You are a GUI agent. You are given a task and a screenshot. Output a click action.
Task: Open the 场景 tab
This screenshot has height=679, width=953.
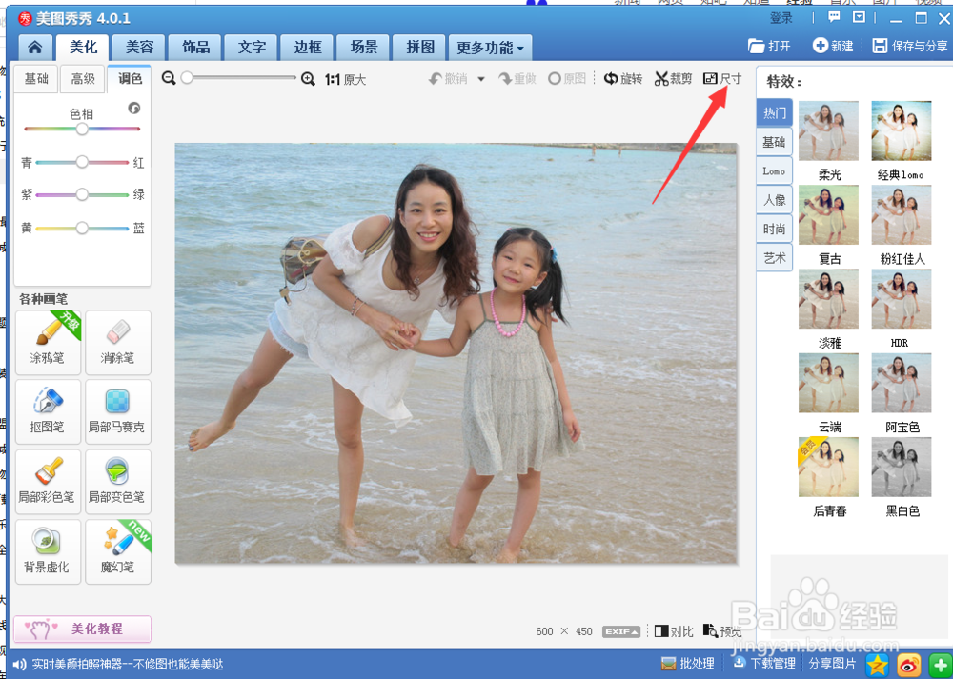(364, 48)
